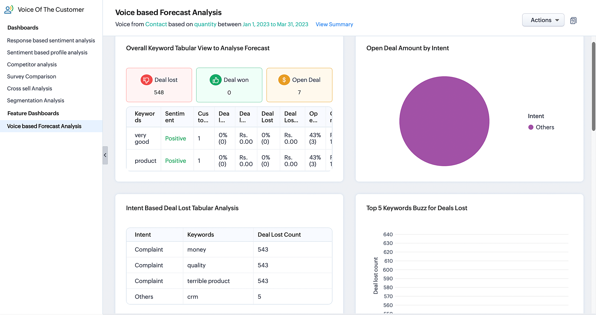Go to Competitor analysis dashboard
Image resolution: width=596 pixels, height=315 pixels.
coord(32,64)
